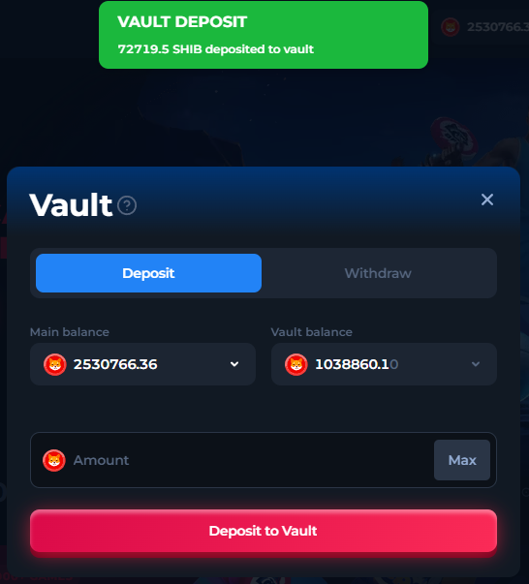The image size is (529, 584).
Task: Expand the Vault balance currency chevron
Action: coord(476,364)
